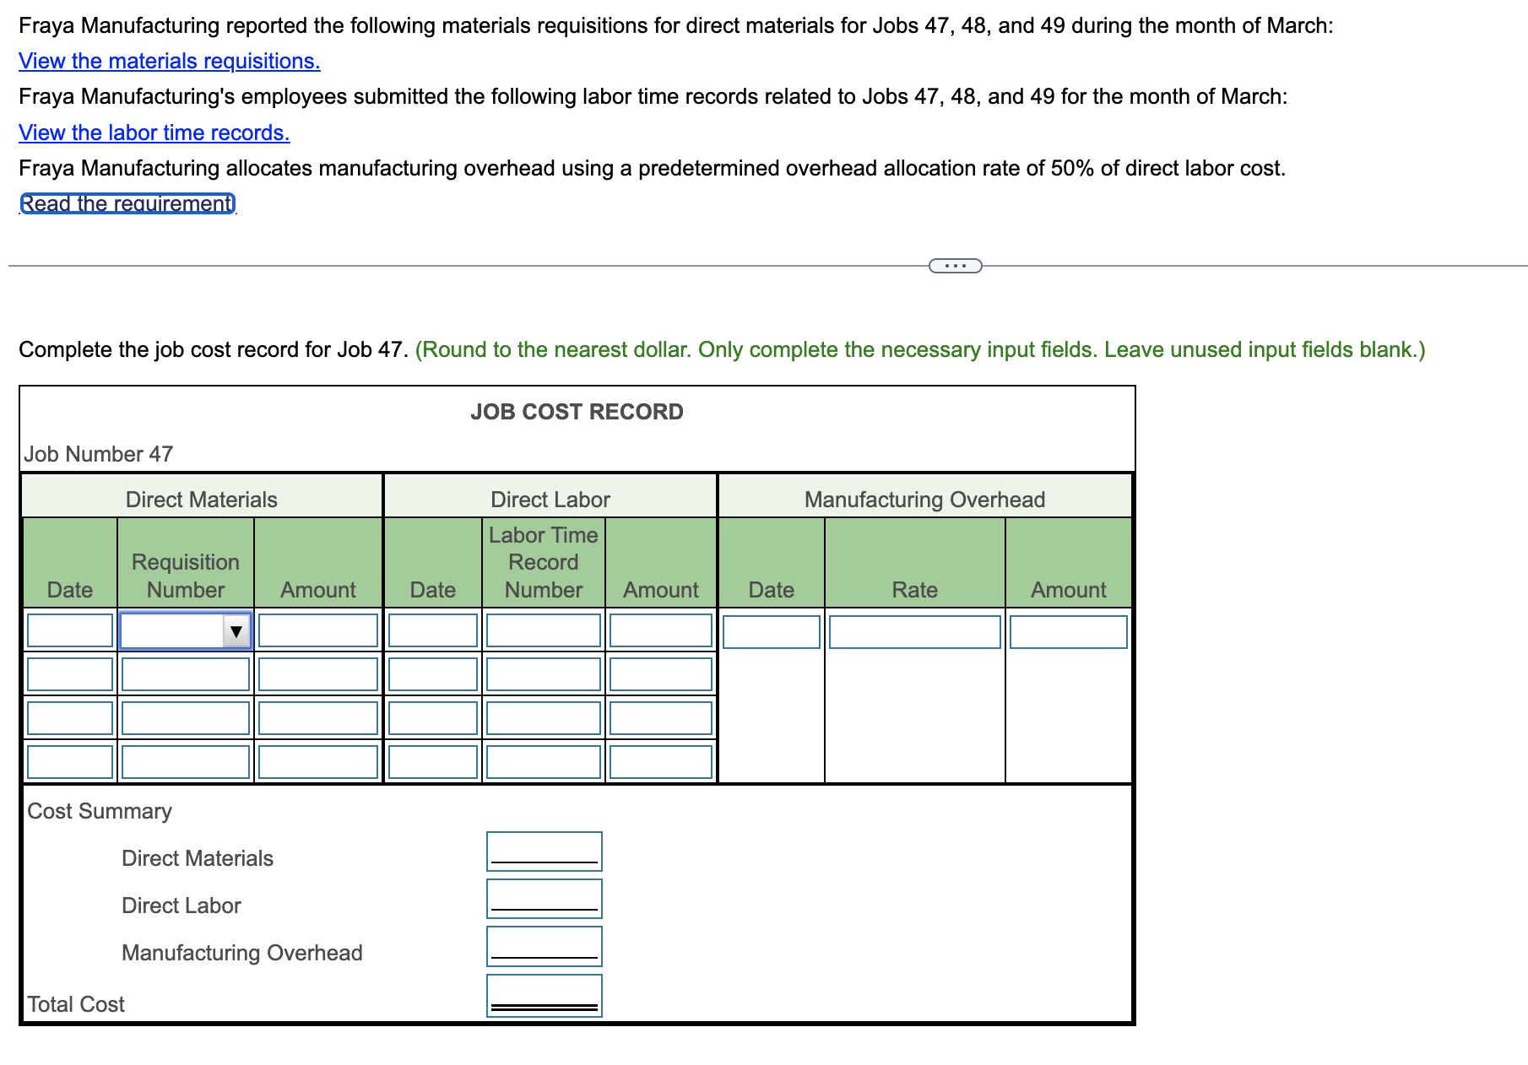Viewport: 1528px width, 1065px height.
Task: Expand the ellipsis options on the divider
Action: [954, 264]
